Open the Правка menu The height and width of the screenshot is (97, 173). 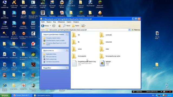point(49,22)
